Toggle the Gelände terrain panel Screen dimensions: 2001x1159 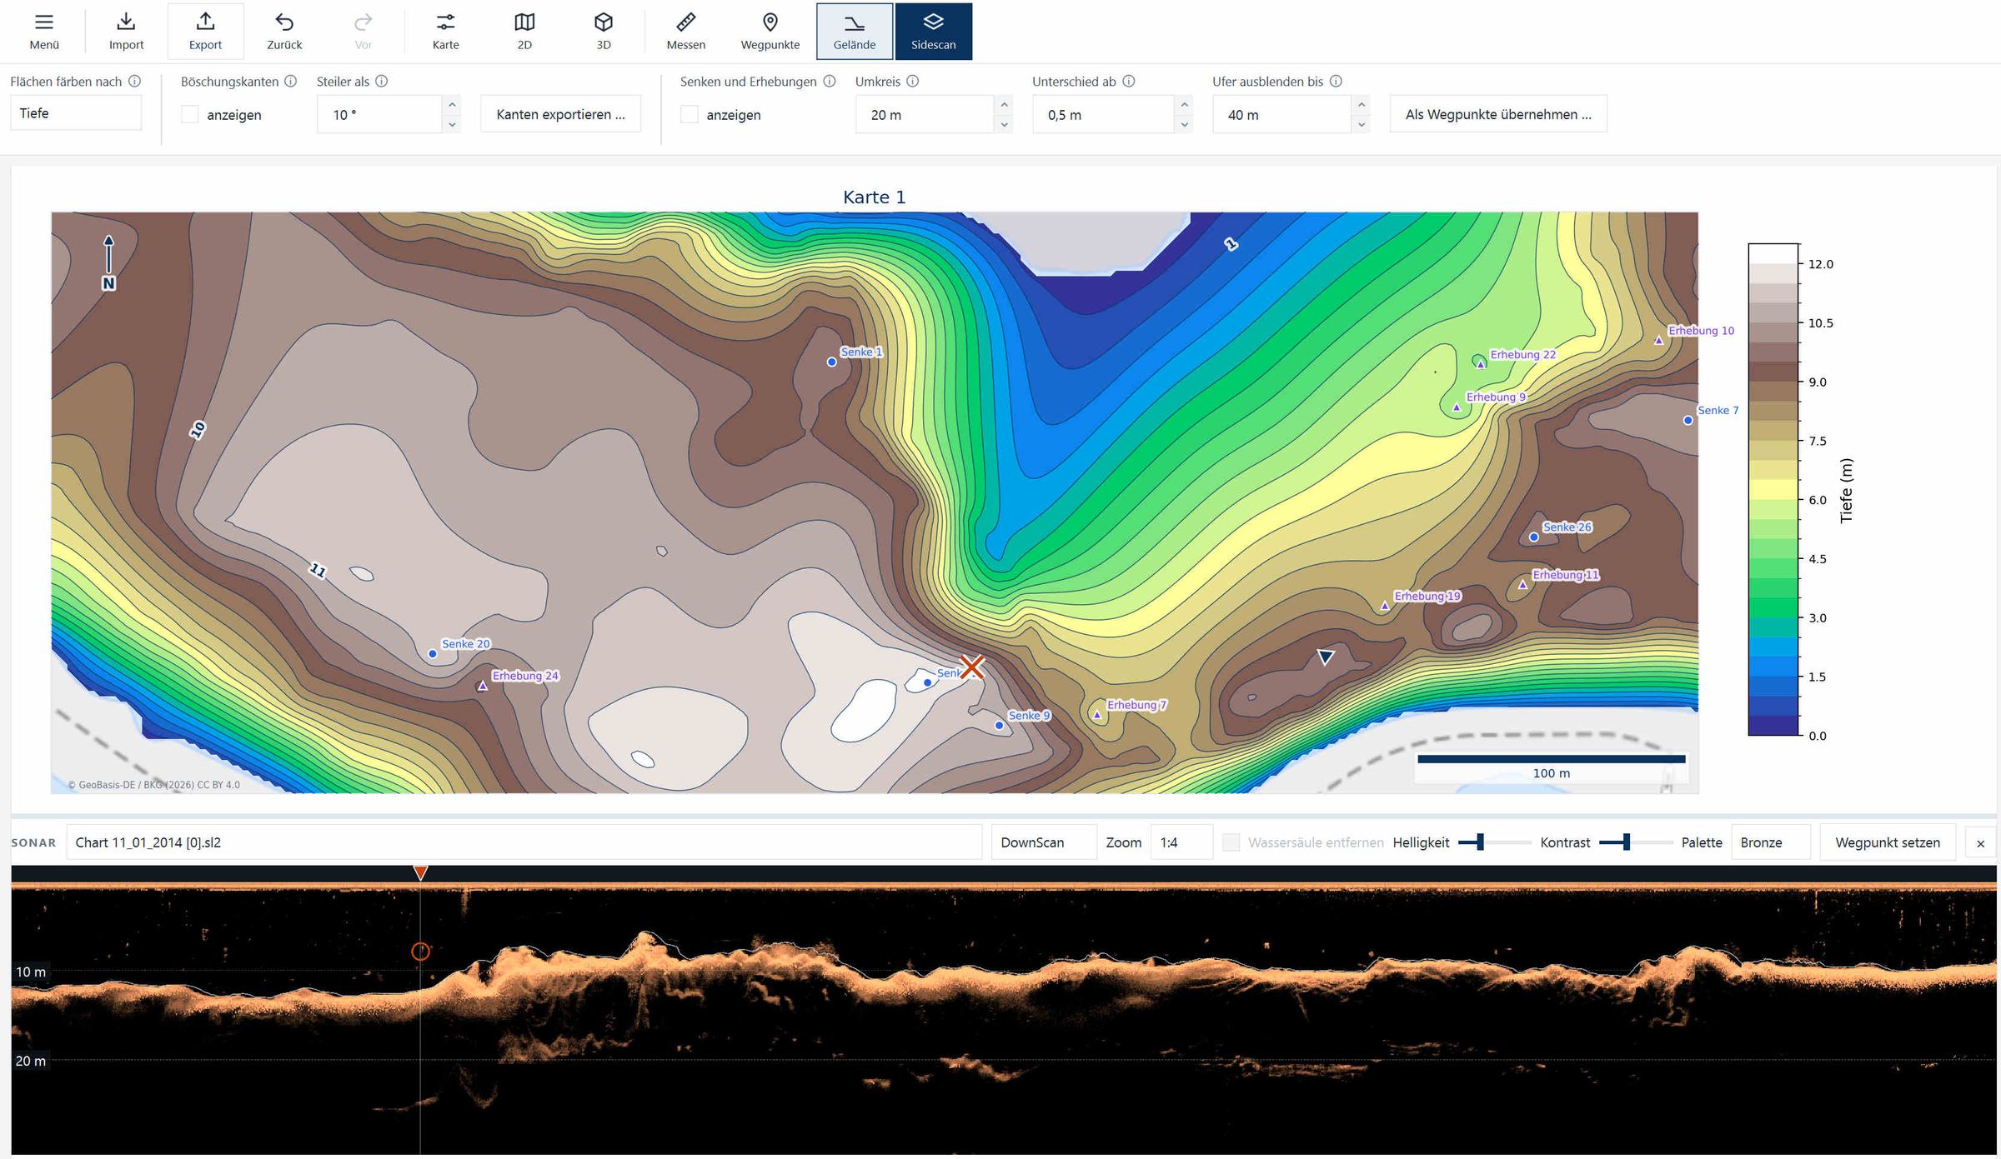click(855, 32)
